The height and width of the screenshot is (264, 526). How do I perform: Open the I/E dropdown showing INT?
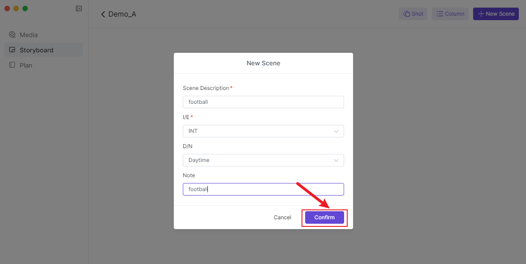click(263, 131)
